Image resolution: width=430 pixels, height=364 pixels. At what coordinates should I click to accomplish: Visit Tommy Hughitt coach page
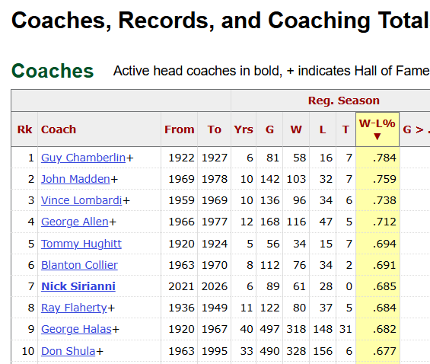pyautogui.click(x=81, y=244)
